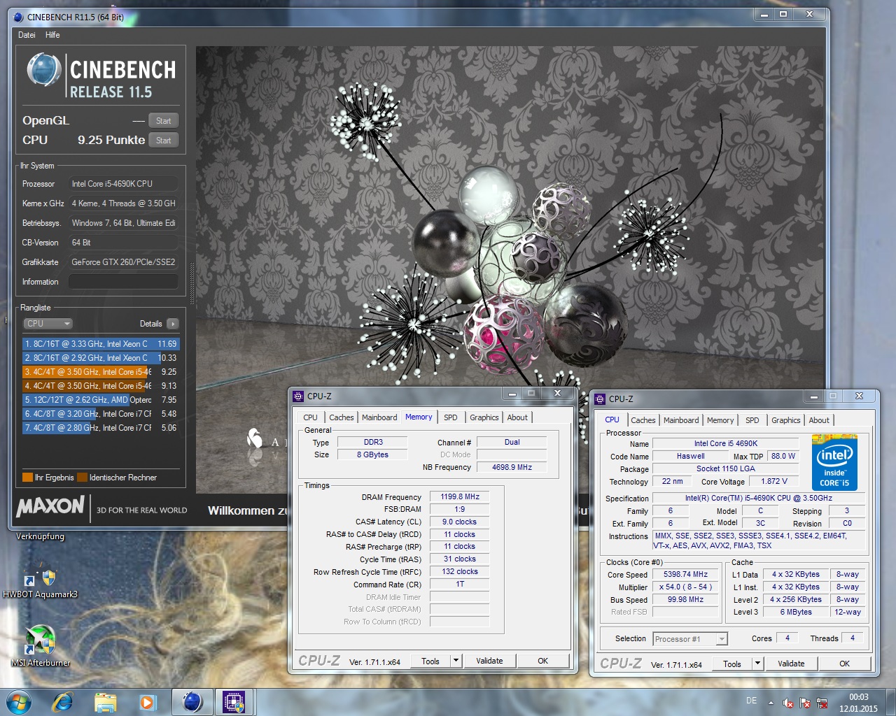The height and width of the screenshot is (716, 896).
Task: Select ranking row 8C/16T @ 3.33 GHz
Action: (101, 344)
